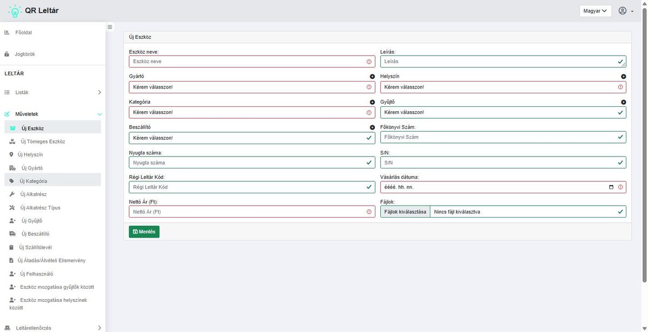
Task: Click the Főkönyvi Szám input field
Action: click(x=503, y=137)
